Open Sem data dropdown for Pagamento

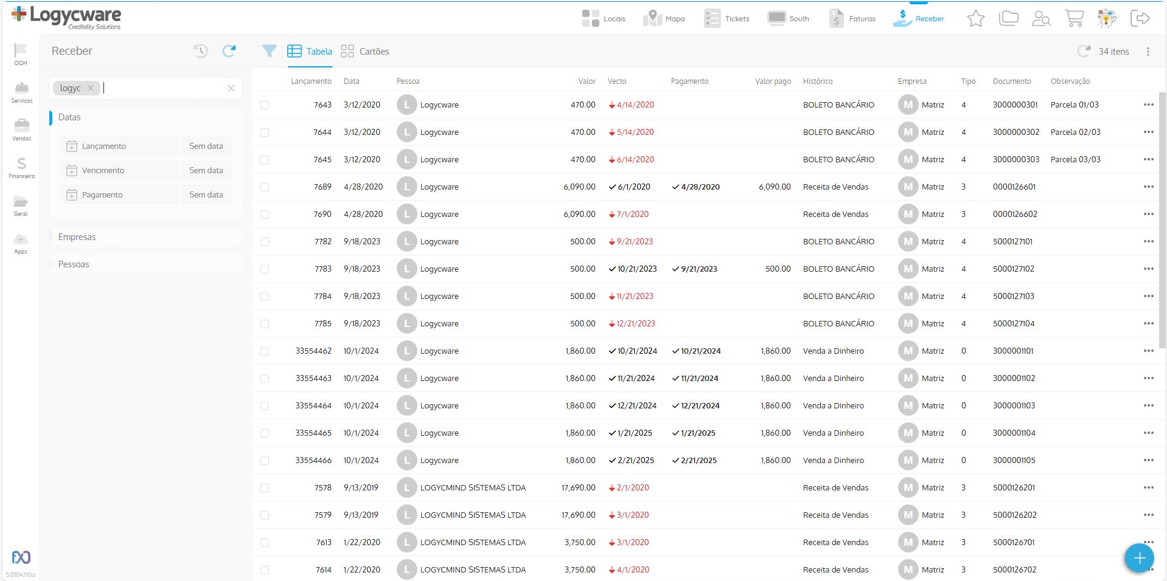click(x=206, y=194)
